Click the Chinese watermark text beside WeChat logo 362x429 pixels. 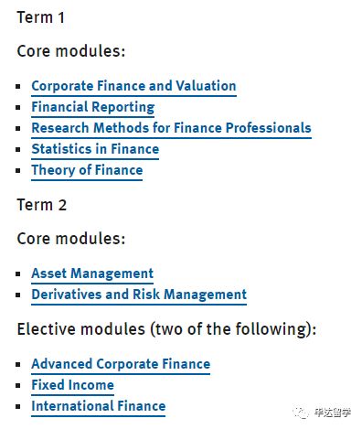pyautogui.click(x=333, y=413)
